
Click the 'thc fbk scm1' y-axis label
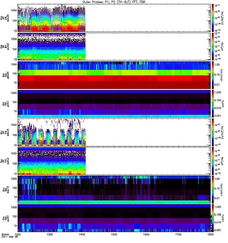click(x=6, y=218)
